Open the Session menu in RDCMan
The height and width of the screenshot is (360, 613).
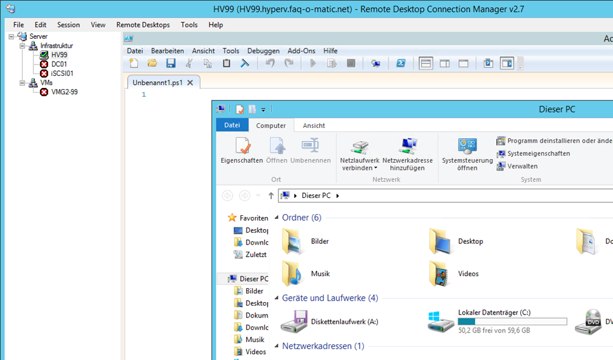(x=68, y=25)
